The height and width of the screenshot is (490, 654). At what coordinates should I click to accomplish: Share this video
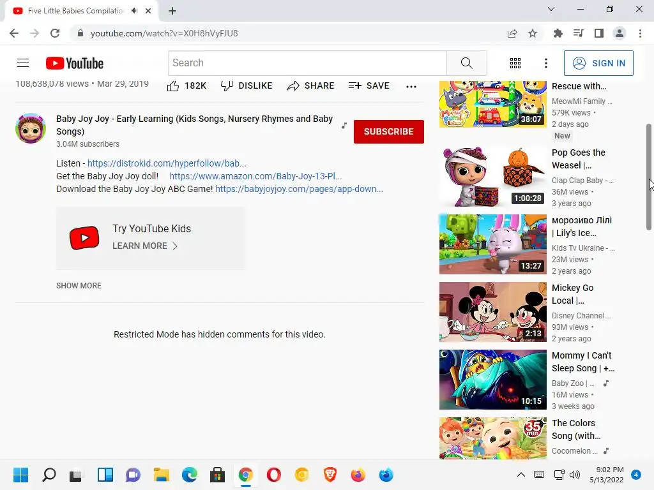310,86
